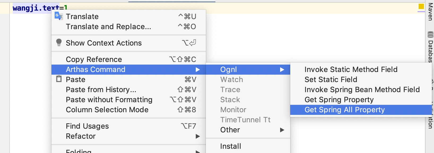Enable Column Selection Mode

(x=129, y=110)
